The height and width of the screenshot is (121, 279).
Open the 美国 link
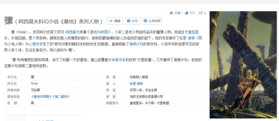tap(36, 32)
